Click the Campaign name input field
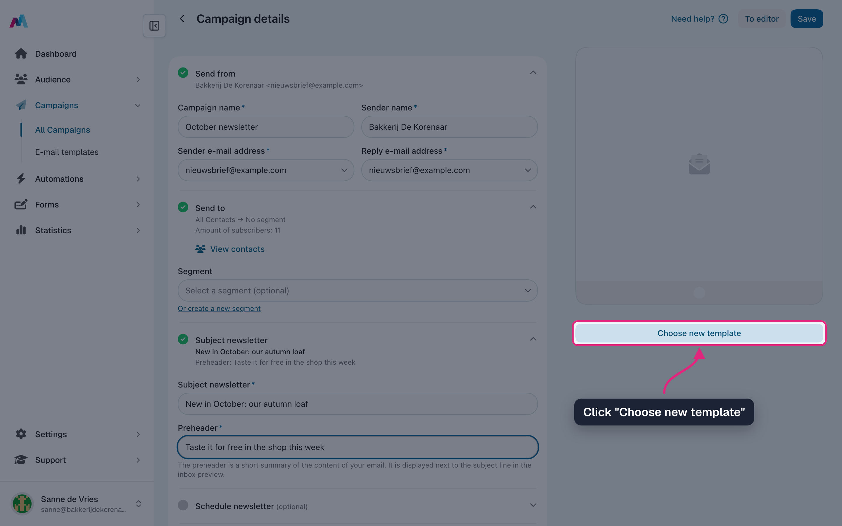 tap(266, 127)
